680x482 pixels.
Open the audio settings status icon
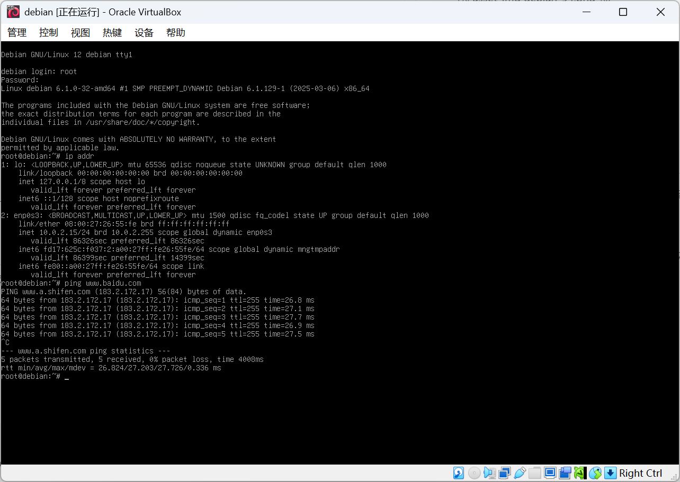pyautogui.click(x=489, y=473)
